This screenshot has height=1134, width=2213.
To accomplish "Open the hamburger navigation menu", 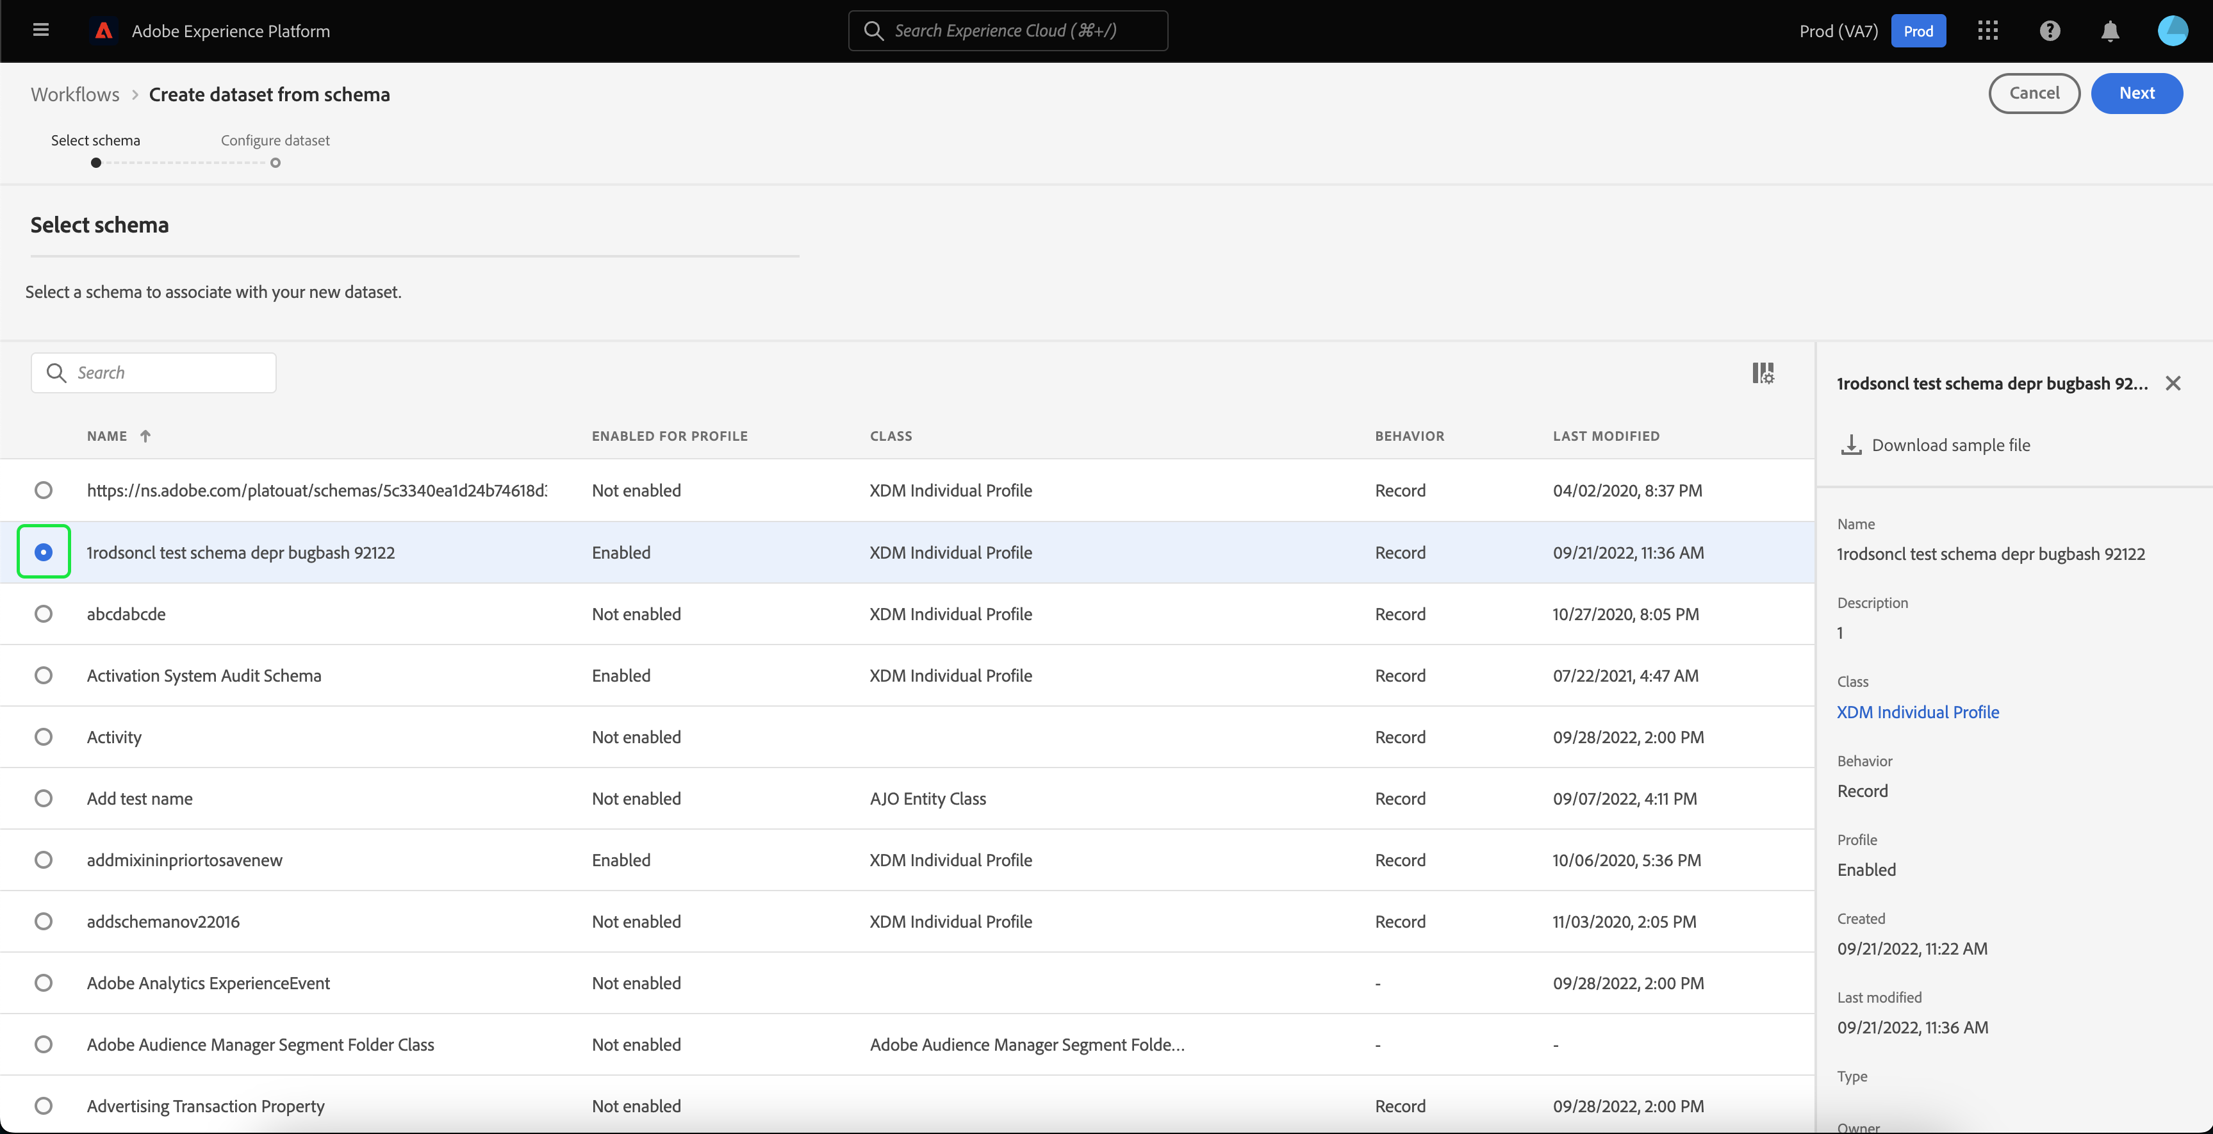I will coord(40,31).
